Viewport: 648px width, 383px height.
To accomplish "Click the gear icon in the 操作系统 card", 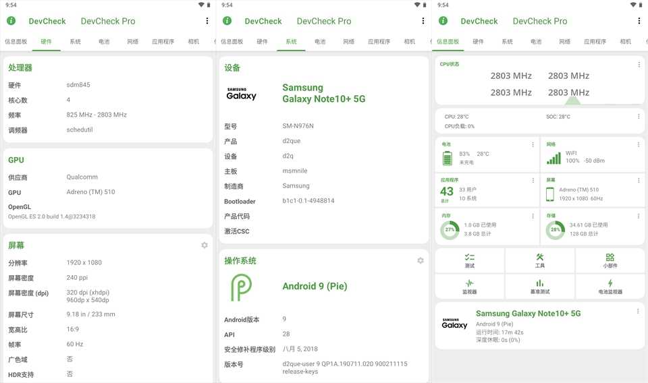I will coord(421,260).
